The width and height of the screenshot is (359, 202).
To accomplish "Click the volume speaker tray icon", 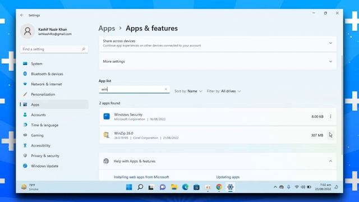I will coord(303,187).
